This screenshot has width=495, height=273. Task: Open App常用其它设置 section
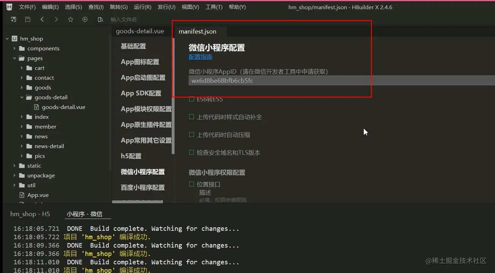146,140
